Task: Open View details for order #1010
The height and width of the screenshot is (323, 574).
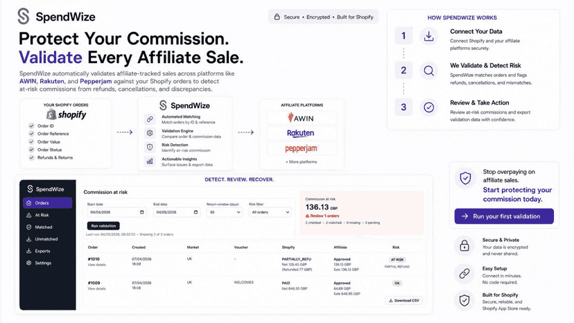Action: pyautogui.click(x=96, y=265)
